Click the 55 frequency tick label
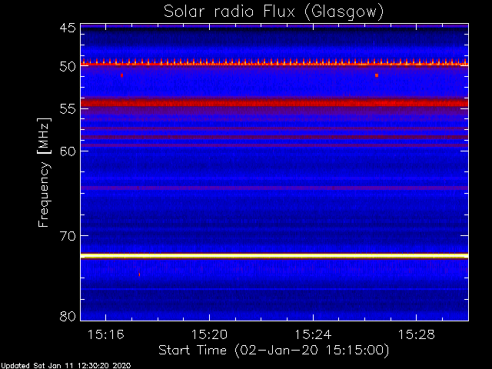The height and width of the screenshot is (369, 492). click(68, 109)
